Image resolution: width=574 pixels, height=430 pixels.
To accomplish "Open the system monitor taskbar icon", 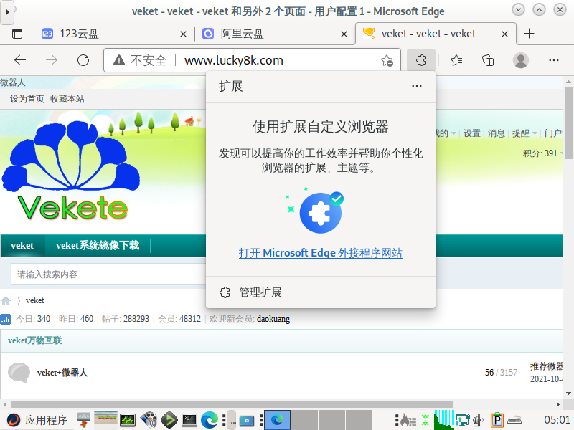I will (x=128, y=420).
